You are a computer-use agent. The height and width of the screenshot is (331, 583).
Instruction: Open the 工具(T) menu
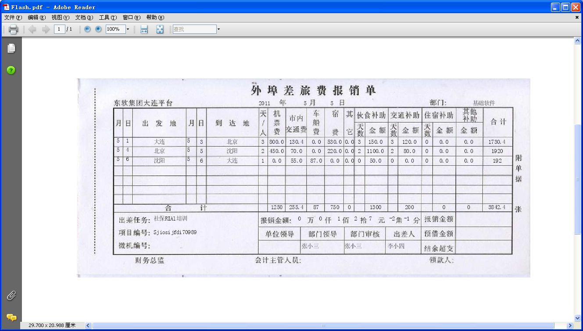tap(107, 18)
